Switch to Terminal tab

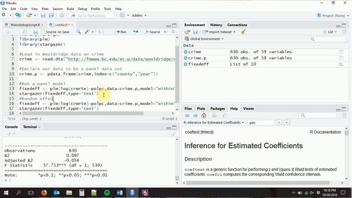coord(30,127)
